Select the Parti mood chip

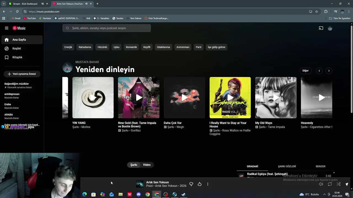[199, 47]
